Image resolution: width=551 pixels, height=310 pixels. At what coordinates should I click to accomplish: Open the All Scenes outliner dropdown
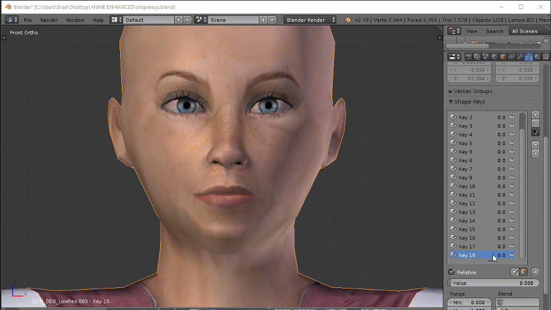coord(529,31)
